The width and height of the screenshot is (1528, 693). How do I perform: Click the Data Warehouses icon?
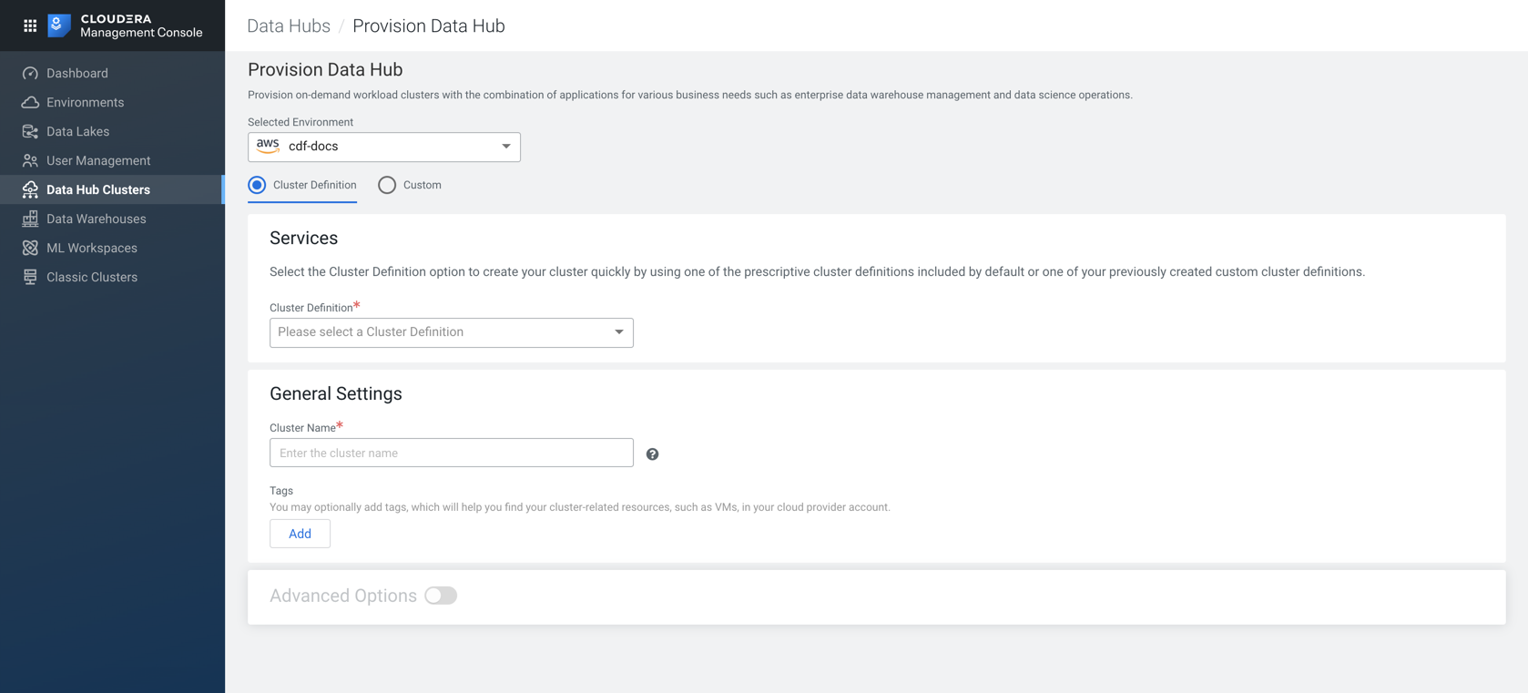30,219
